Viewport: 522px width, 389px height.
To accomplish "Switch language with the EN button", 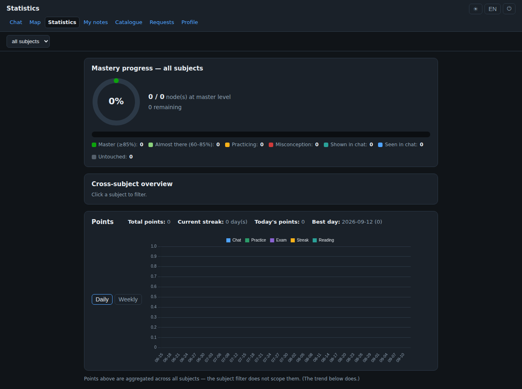I will pyautogui.click(x=493, y=9).
